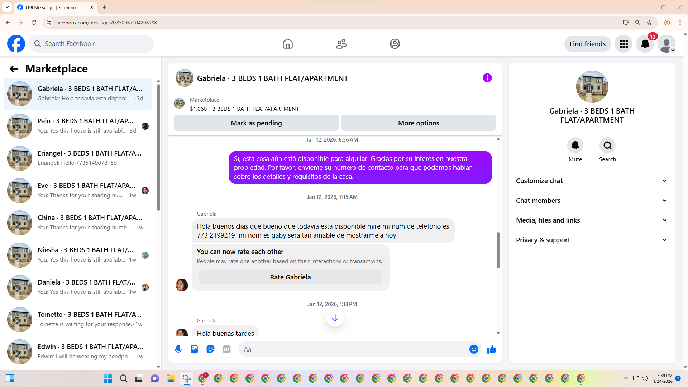This screenshot has width=688, height=387.
Task: Expand the Chat members section
Action: click(591, 201)
